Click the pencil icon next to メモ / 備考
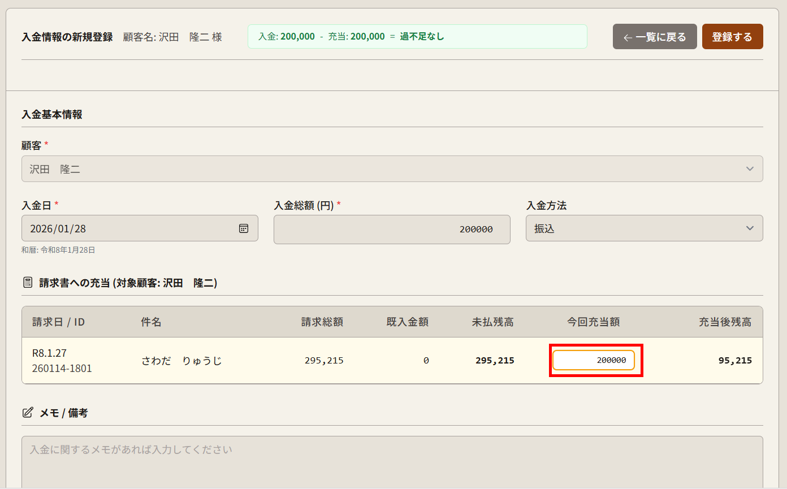 28,413
